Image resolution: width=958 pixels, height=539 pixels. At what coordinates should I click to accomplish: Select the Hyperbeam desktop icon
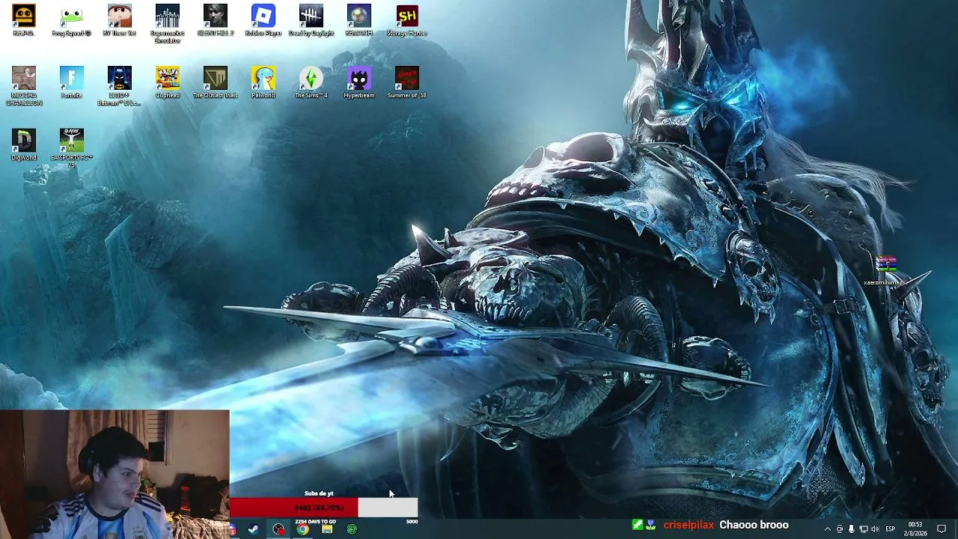pyautogui.click(x=359, y=82)
